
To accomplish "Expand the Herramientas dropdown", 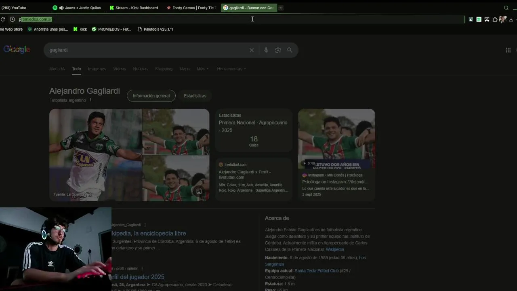I will tap(231, 69).
